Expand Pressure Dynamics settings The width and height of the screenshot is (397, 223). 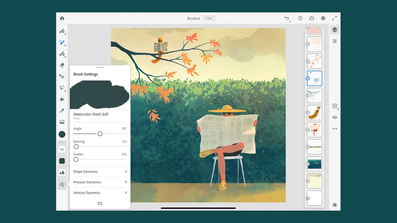coord(100,182)
